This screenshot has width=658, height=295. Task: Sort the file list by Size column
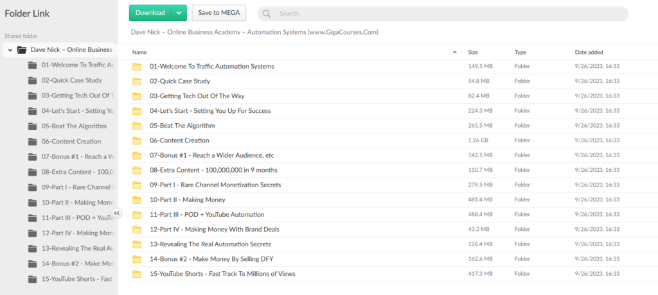[472, 52]
